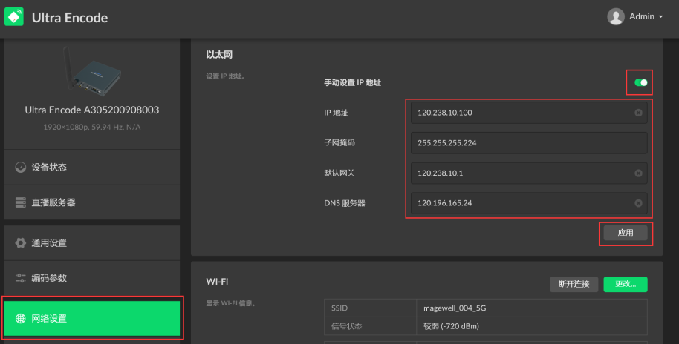Click the Ultra Encode device thumbnail image
The height and width of the screenshot is (344, 679).
92,73
